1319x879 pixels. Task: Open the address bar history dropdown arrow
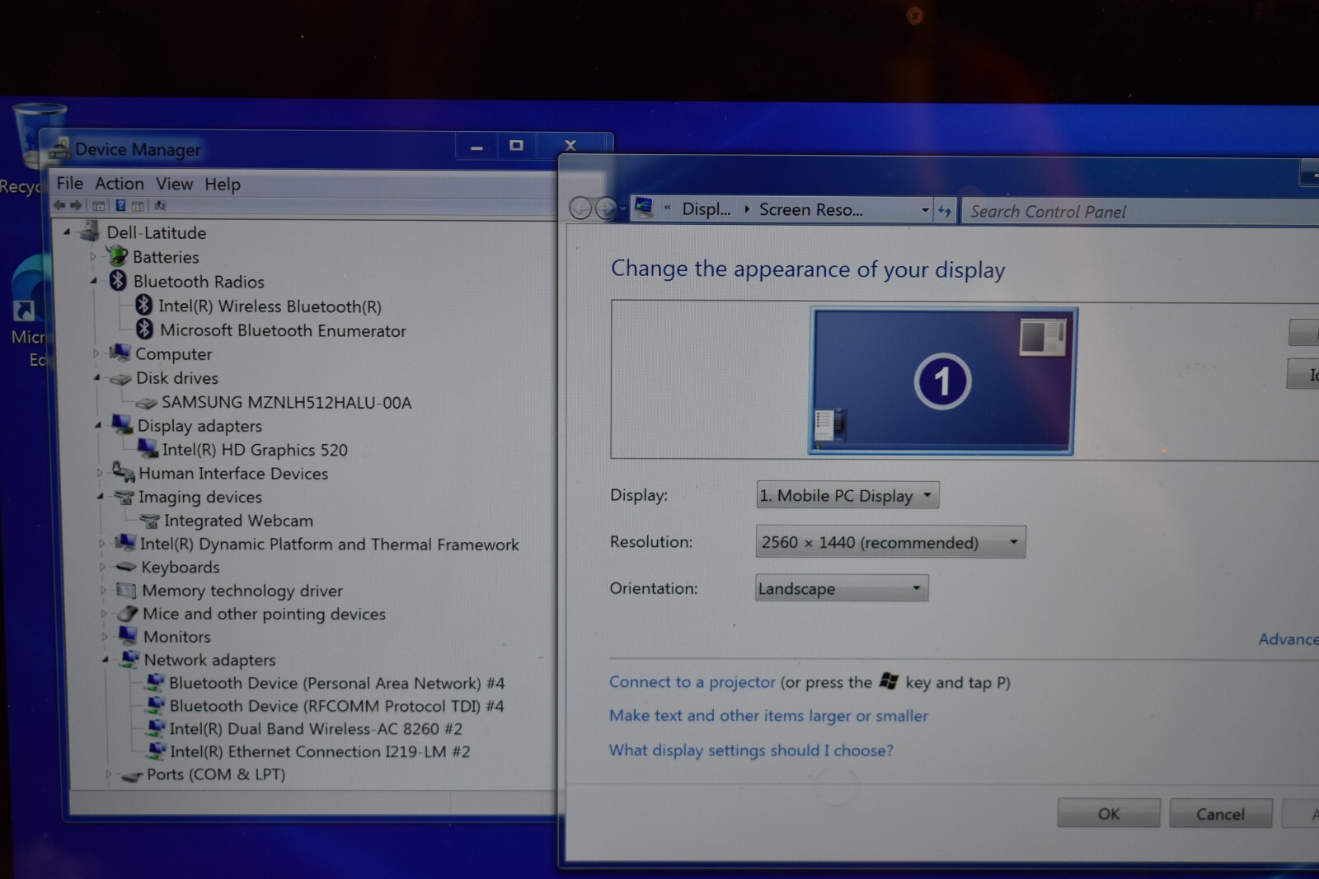pos(925,211)
